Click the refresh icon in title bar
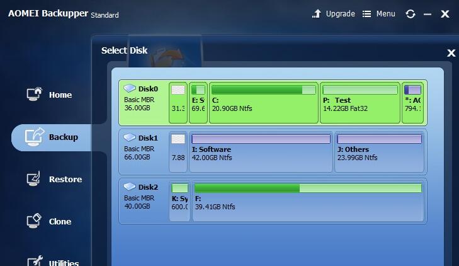Screen dimensions: 459x266 (411, 14)
